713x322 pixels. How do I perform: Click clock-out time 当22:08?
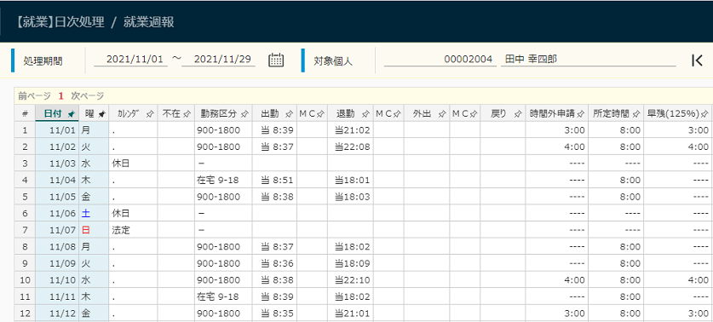coord(350,147)
